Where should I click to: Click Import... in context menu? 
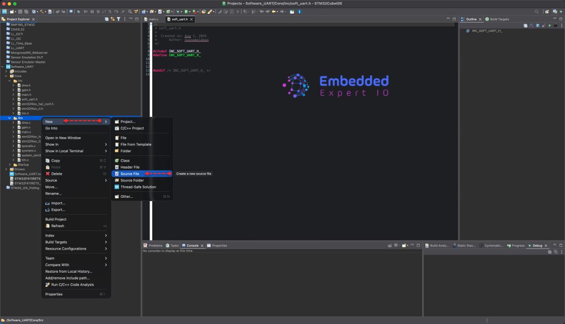(76, 203)
